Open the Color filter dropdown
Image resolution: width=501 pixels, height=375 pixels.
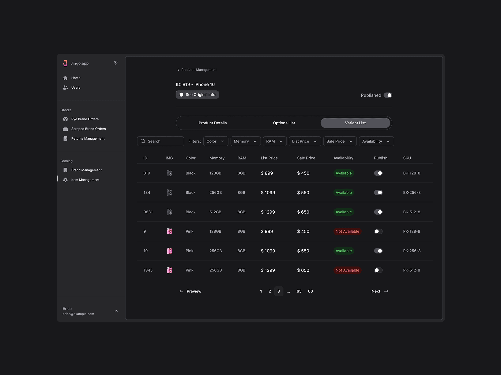[x=216, y=141]
